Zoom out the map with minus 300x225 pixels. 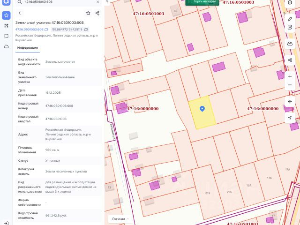click(x=290, y=85)
